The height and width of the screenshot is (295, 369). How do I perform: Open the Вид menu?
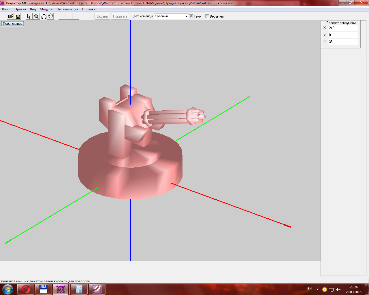[33, 9]
